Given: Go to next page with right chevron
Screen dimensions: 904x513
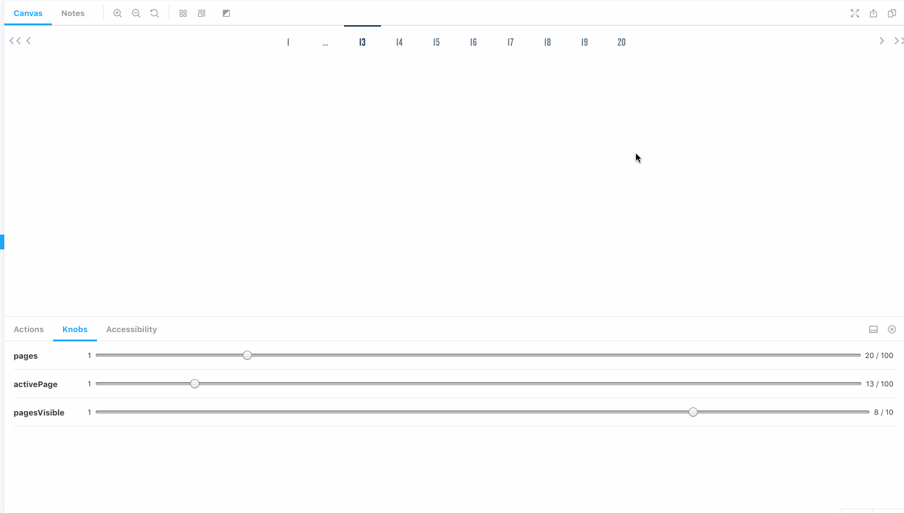Looking at the screenshot, I should (x=882, y=41).
